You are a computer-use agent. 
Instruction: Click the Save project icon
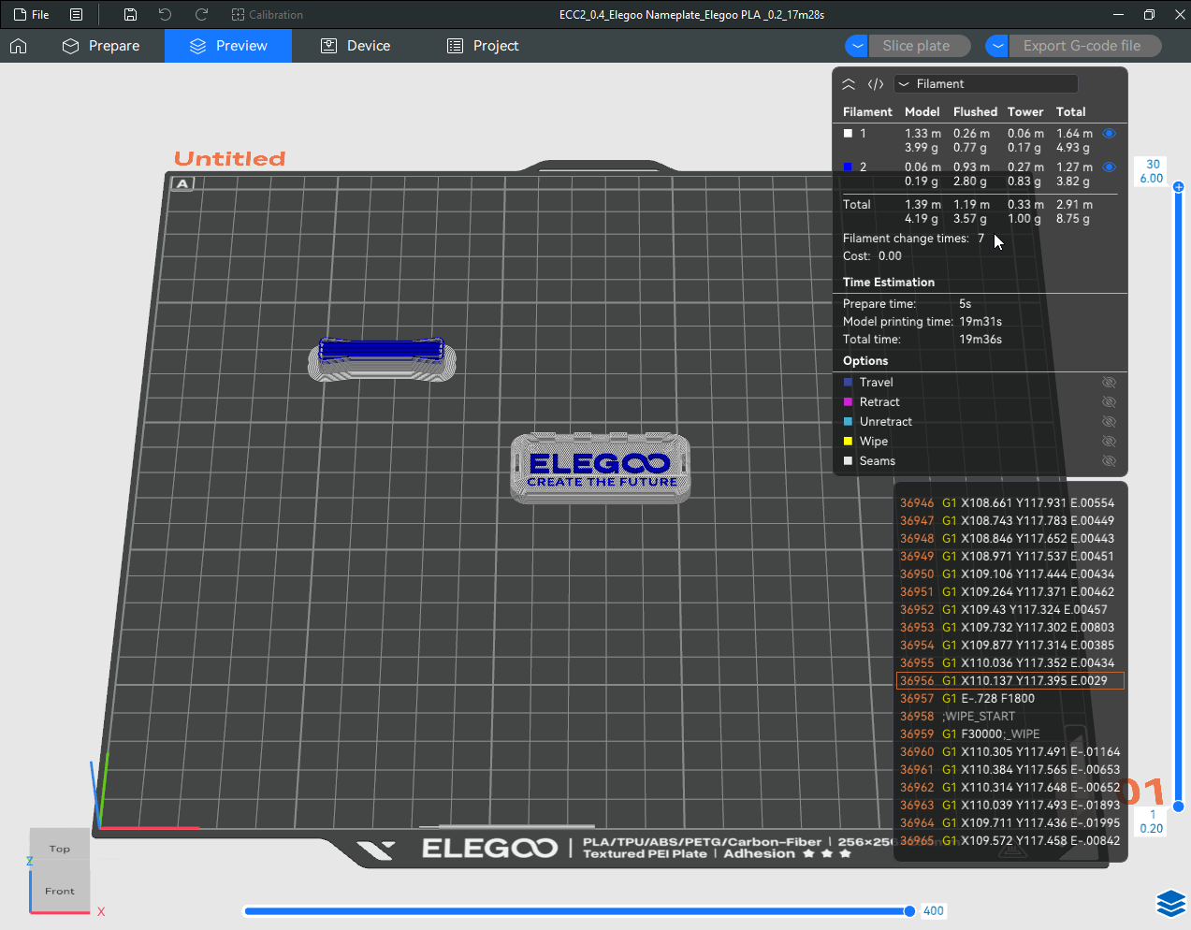[130, 15]
